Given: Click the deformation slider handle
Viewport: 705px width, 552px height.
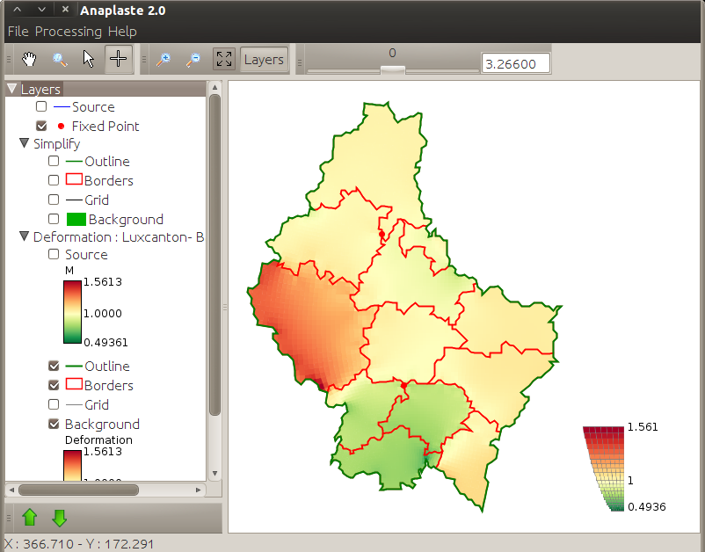Looking at the screenshot, I should (x=392, y=69).
